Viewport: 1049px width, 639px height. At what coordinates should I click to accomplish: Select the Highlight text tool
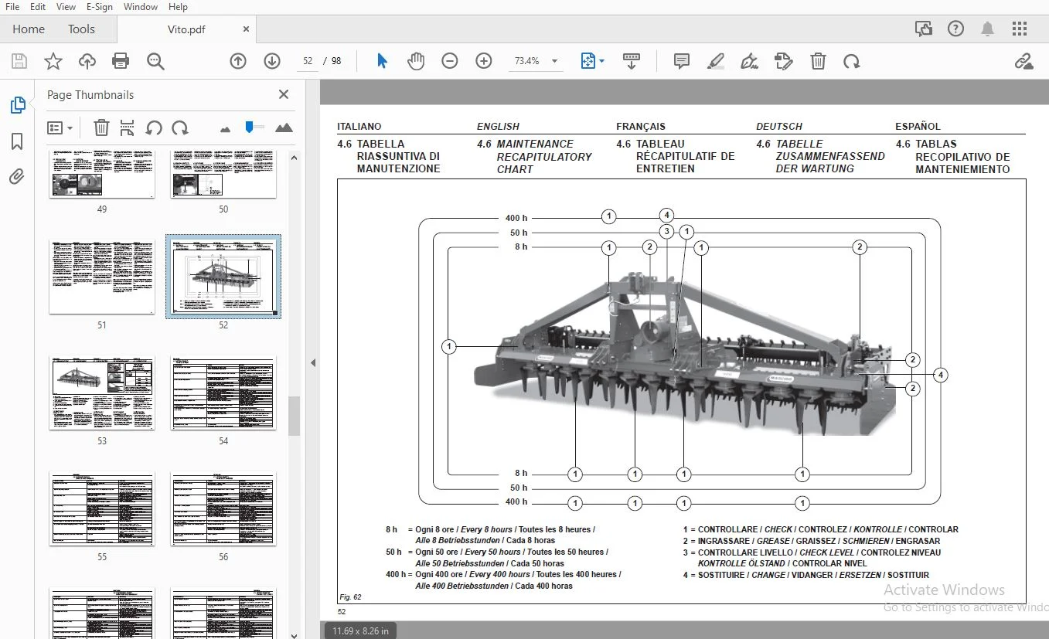click(x=715, y=61)
